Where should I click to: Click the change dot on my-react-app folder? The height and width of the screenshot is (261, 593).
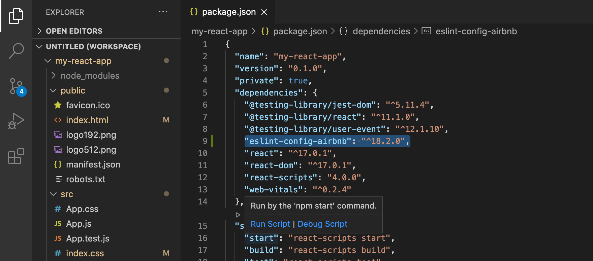point(166,61)
